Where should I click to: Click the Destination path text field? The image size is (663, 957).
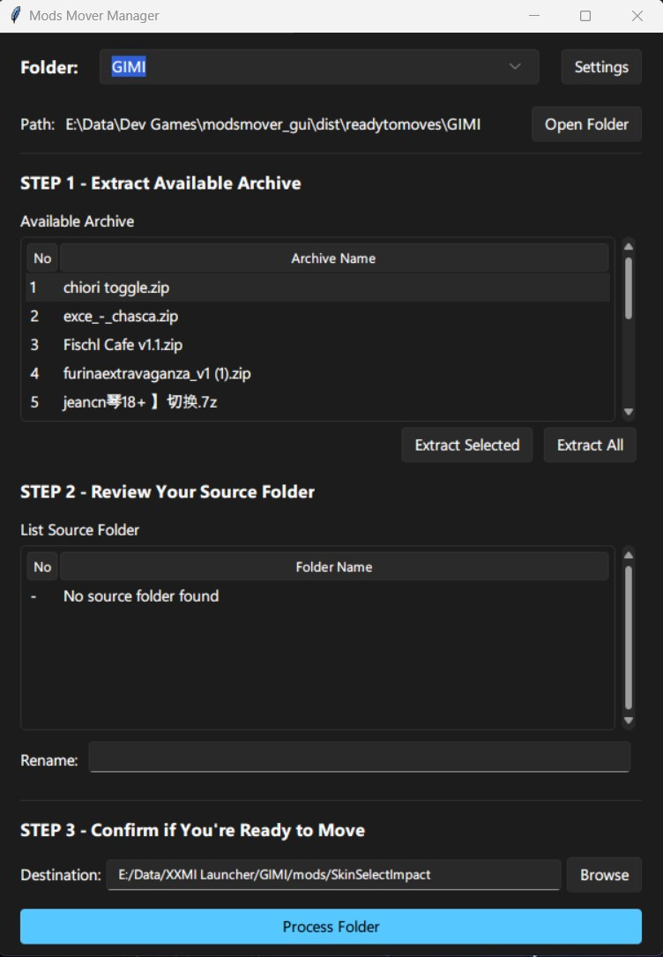pyautogui.click(x=333, y=875)
